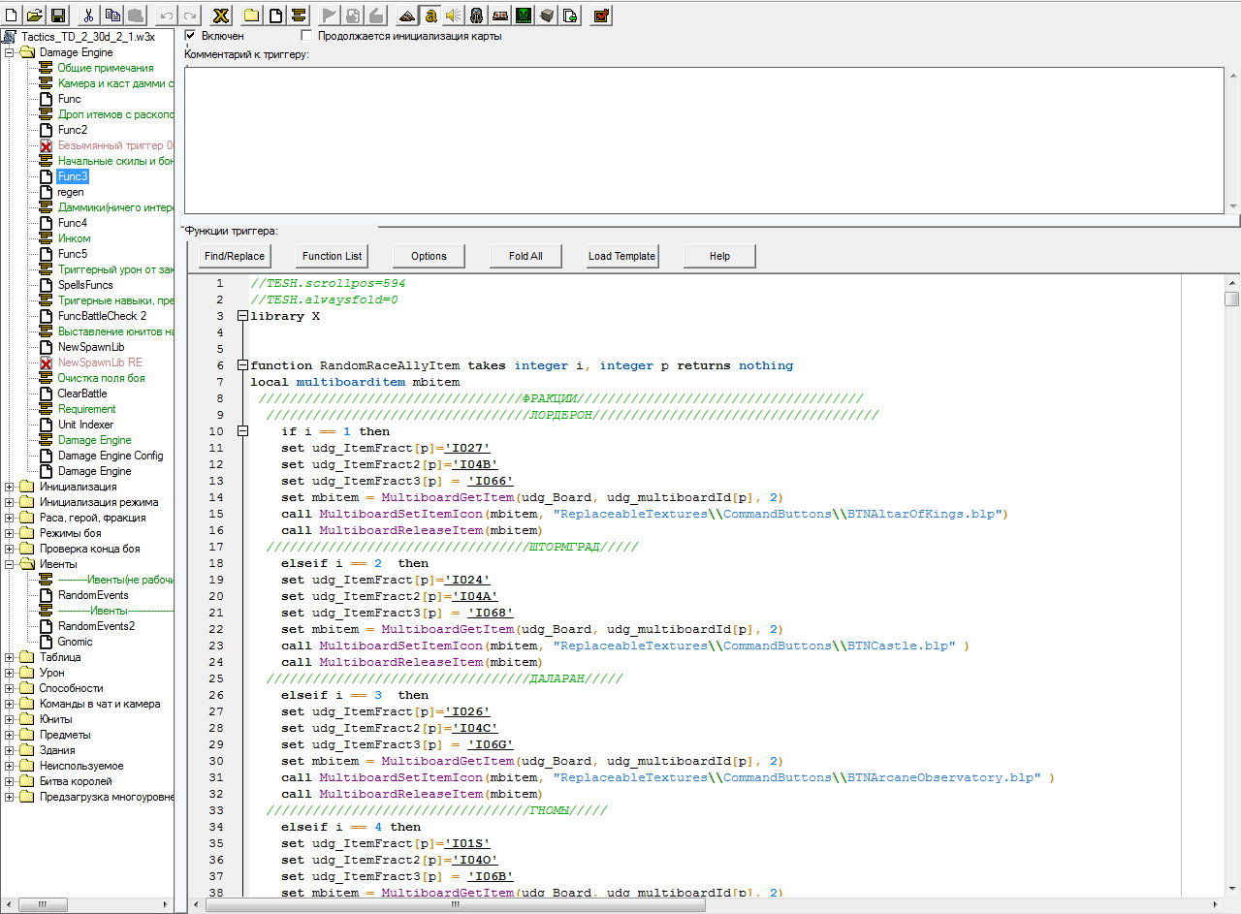Viewport: 1241px width, 914px height.
Task: Click the Find/Replace button
Action: click(x=235, y=256)
